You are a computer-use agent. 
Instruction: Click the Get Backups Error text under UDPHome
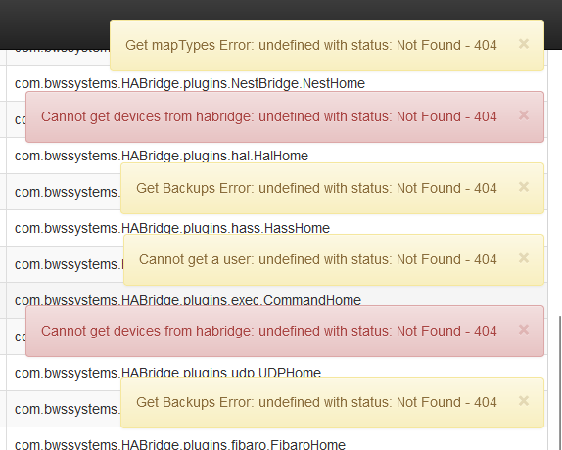[316, 402]
